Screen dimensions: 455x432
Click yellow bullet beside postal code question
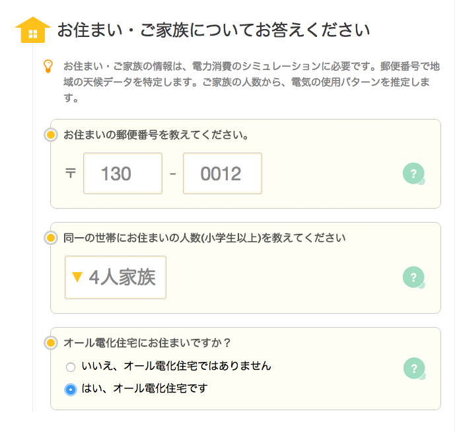tap(51, 135)
